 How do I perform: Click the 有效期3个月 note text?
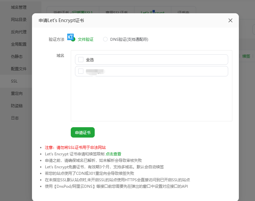click(104, 167)
